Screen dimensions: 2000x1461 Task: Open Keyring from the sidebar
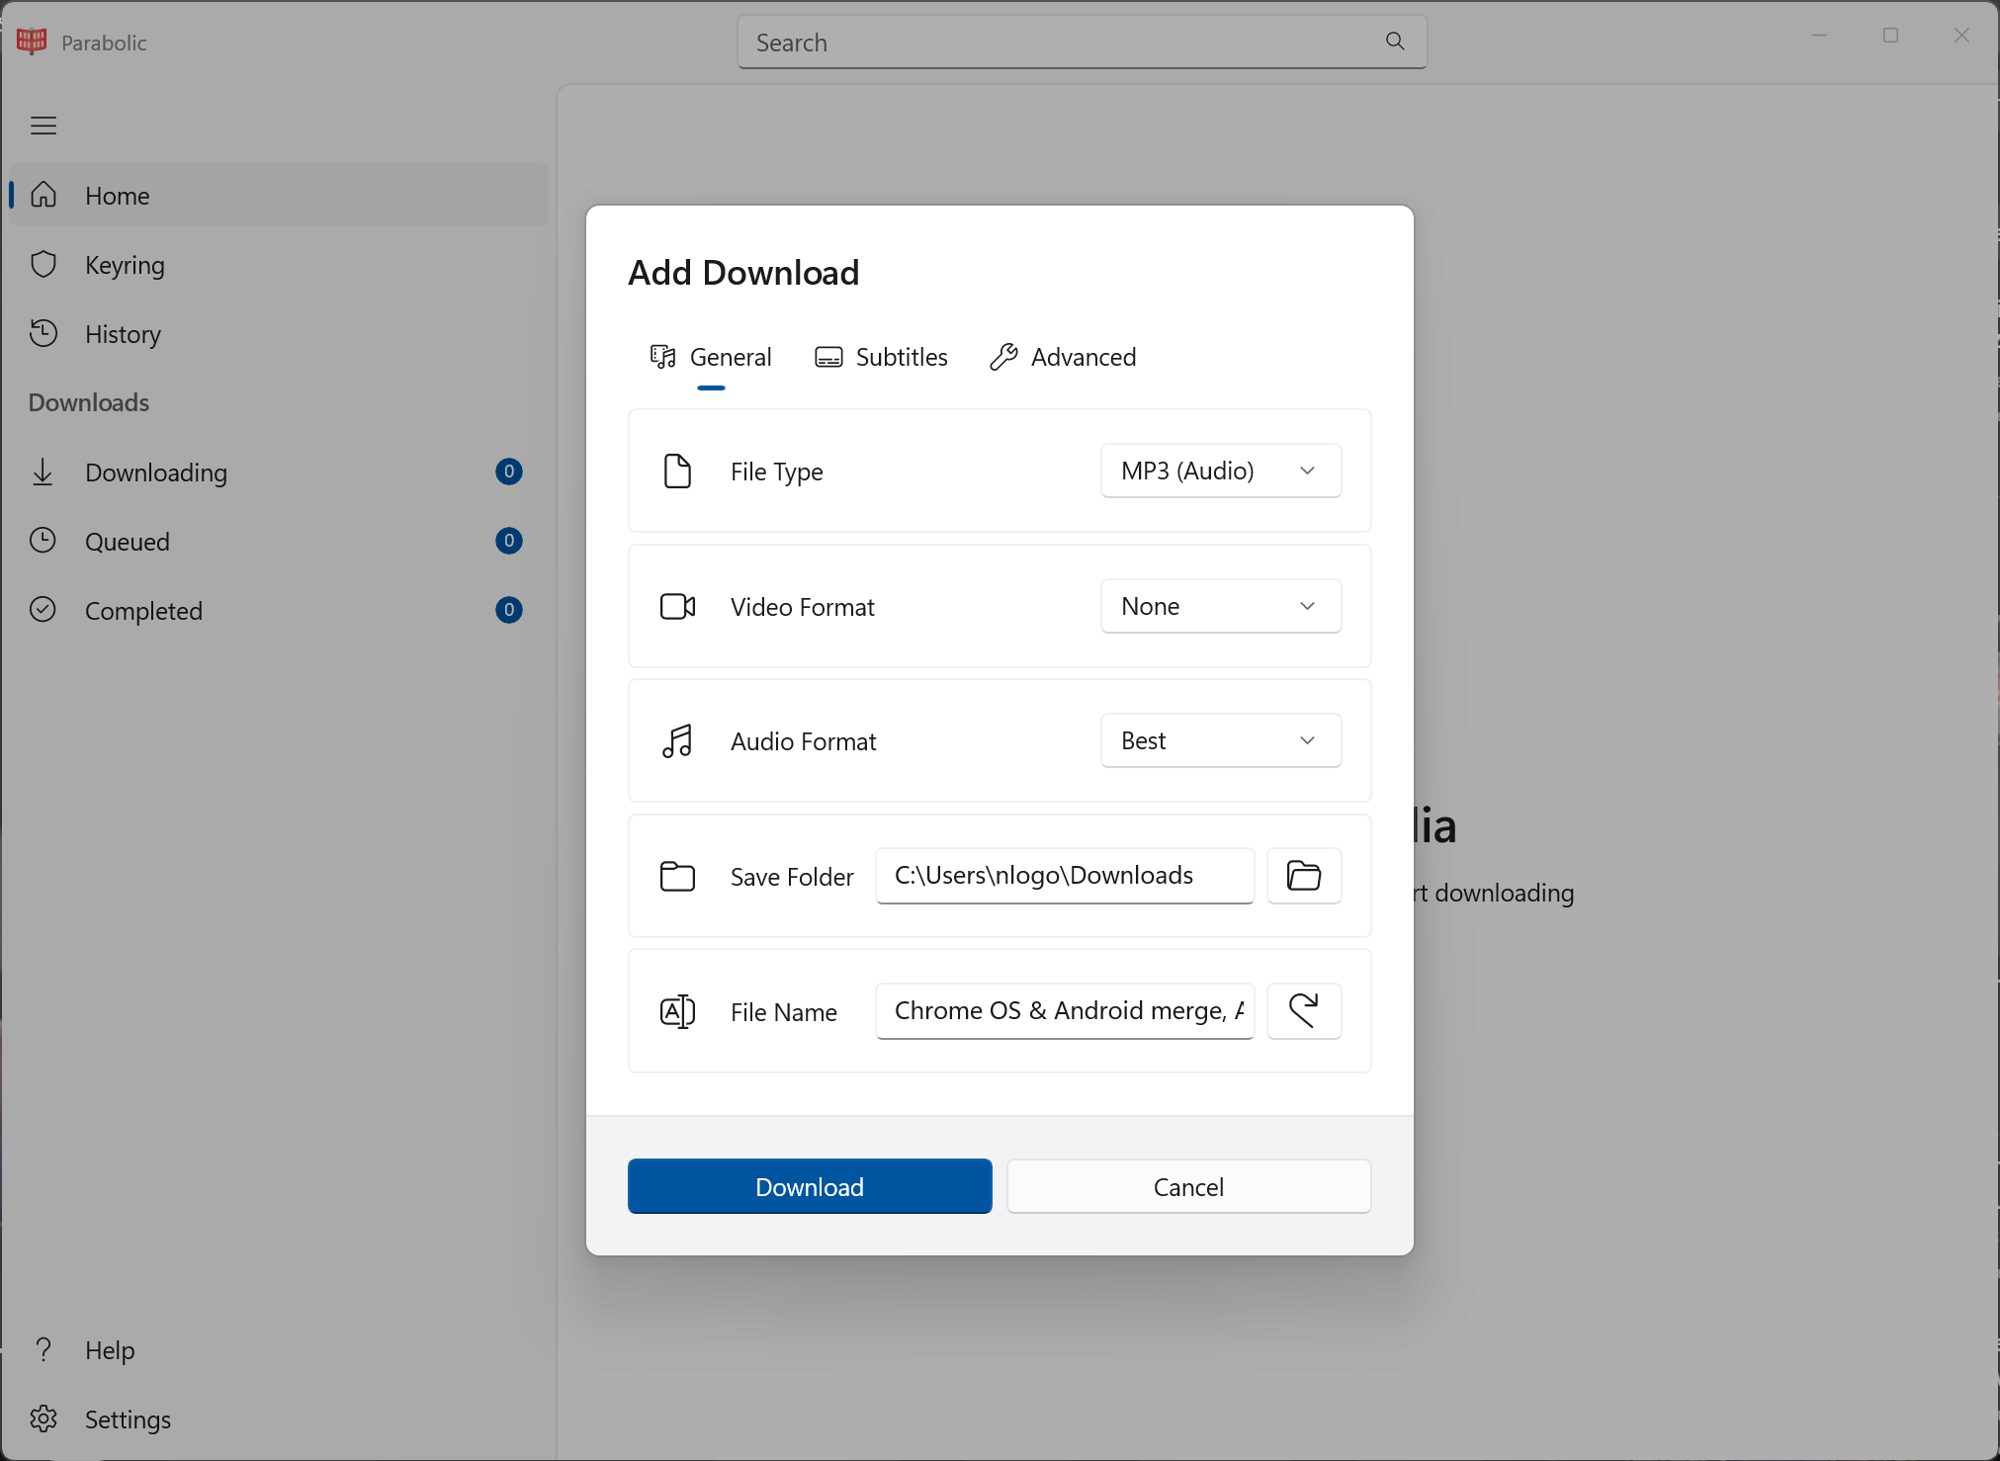tap(125, 265)
